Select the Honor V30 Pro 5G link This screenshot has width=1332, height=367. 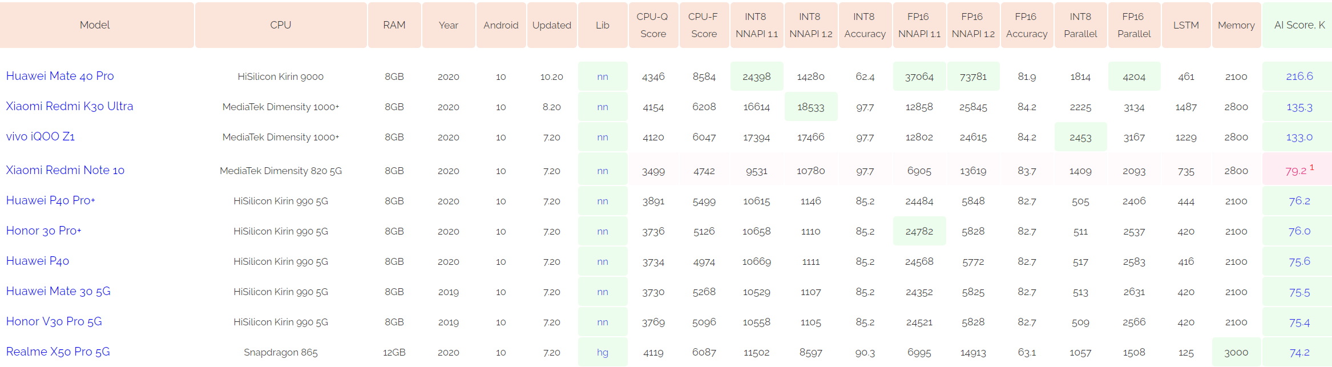tap(54, 321)
